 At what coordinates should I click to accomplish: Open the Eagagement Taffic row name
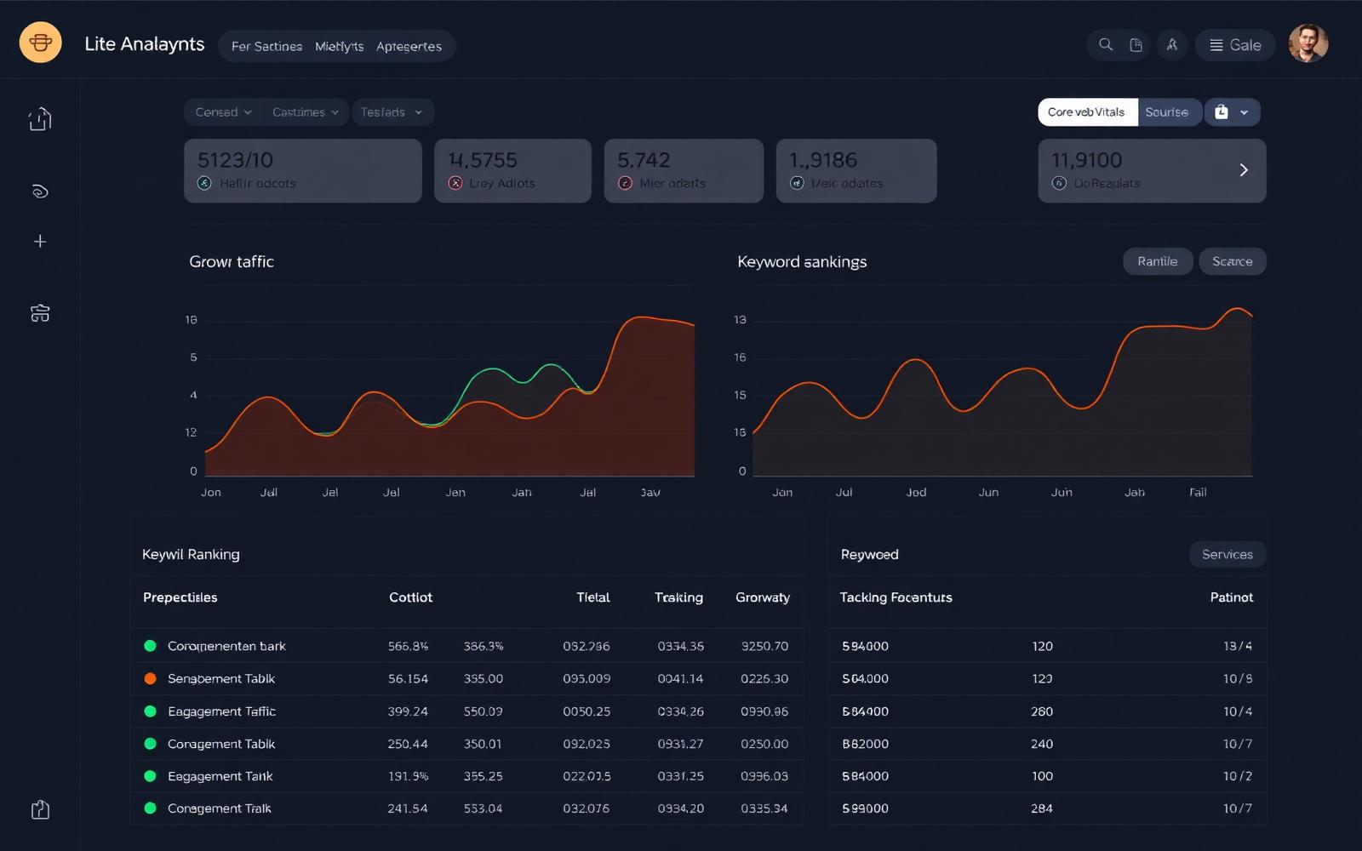tap(221, 711)
